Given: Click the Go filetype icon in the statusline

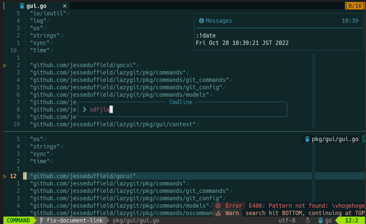Looking at the screenshot, I should point(320,220).
